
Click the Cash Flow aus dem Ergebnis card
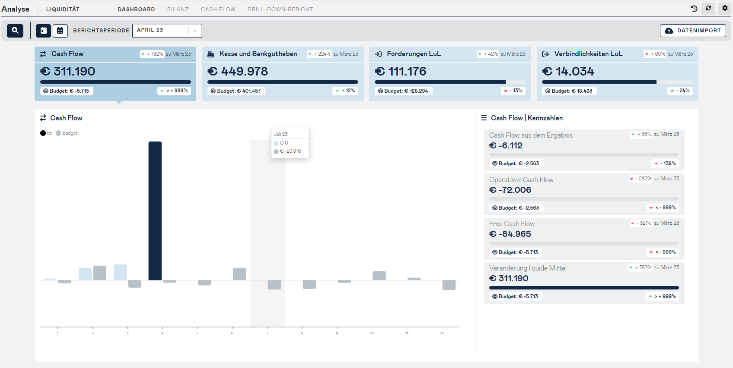point(584,150)
